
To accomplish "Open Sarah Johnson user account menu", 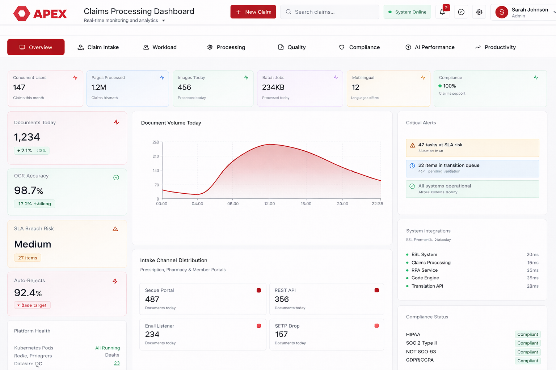I will tap(524, 12).
